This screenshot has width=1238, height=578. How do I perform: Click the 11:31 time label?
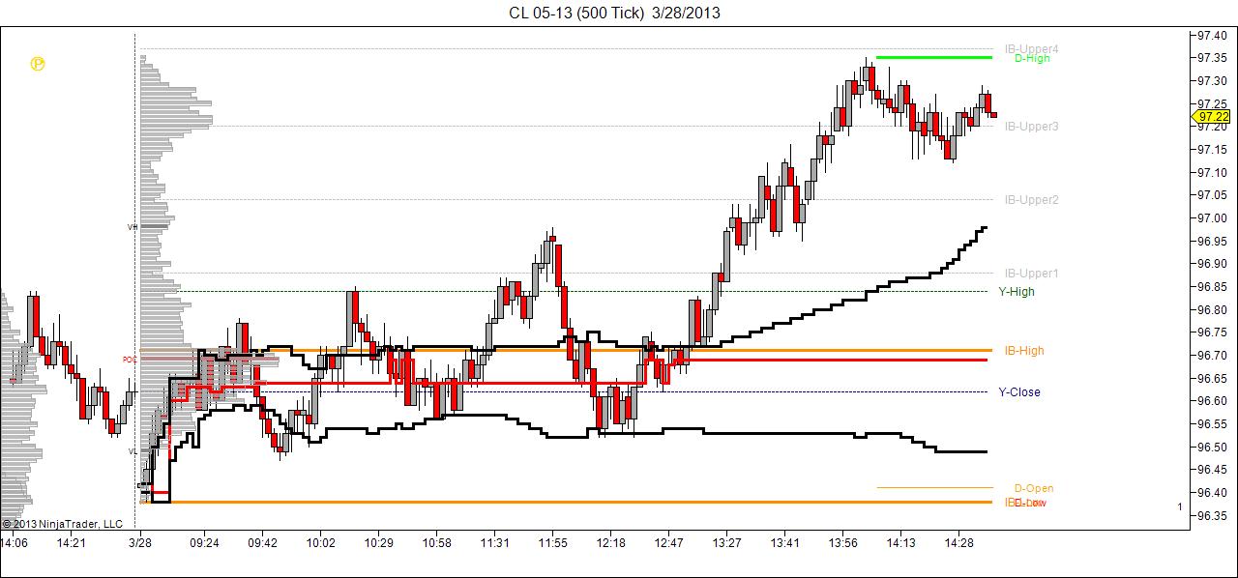[x=494, y=543]
